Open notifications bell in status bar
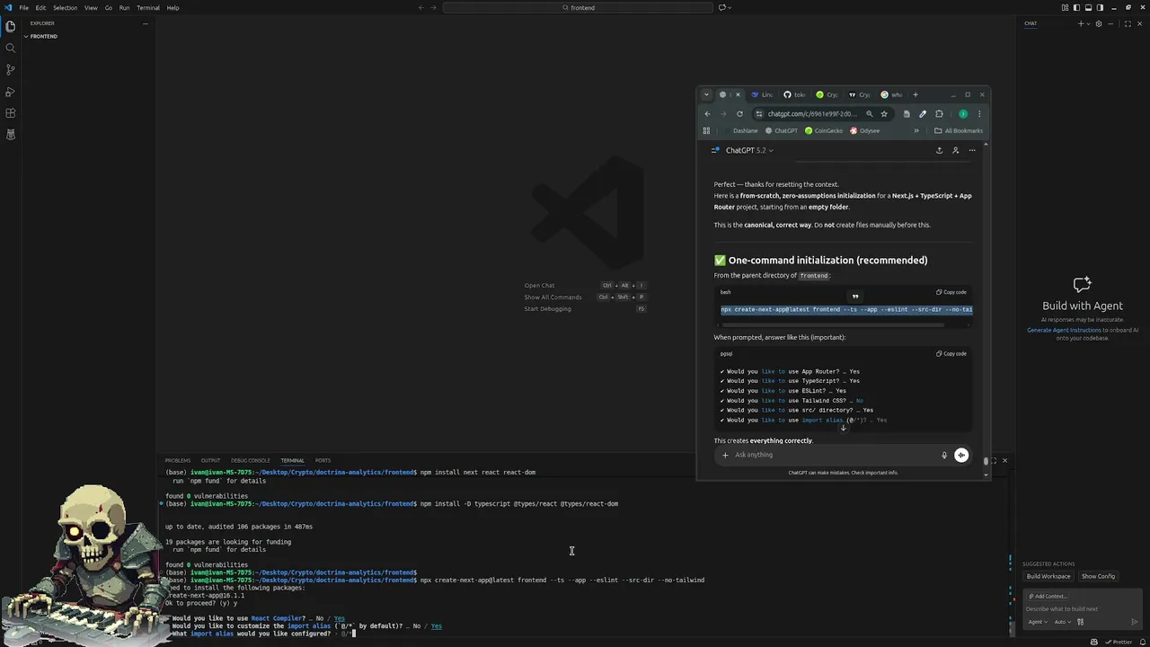 click(1141, 642)
